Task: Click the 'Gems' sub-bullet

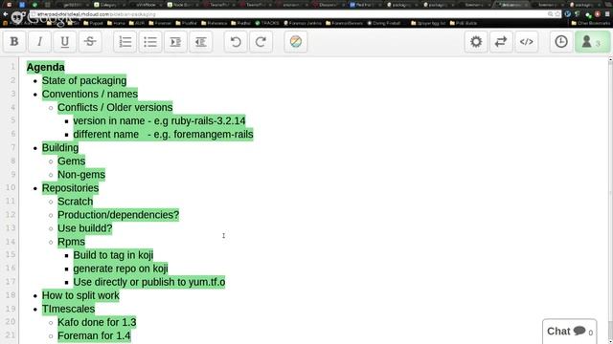Action: (x=71, y=161)
